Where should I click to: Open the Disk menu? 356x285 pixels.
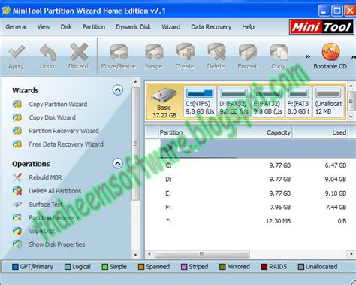pyautogui.click(x=66, y=27)
